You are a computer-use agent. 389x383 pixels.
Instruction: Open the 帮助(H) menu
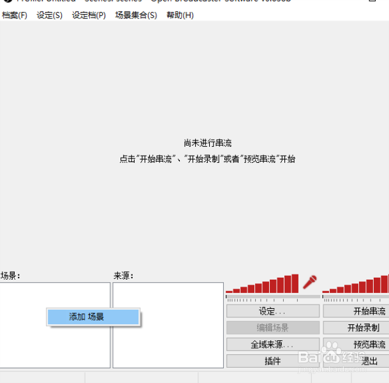tap(180, 15)
